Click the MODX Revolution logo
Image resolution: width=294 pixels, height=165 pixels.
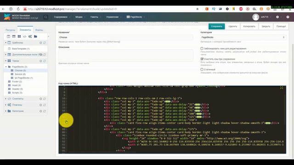(x=7, y=17)
